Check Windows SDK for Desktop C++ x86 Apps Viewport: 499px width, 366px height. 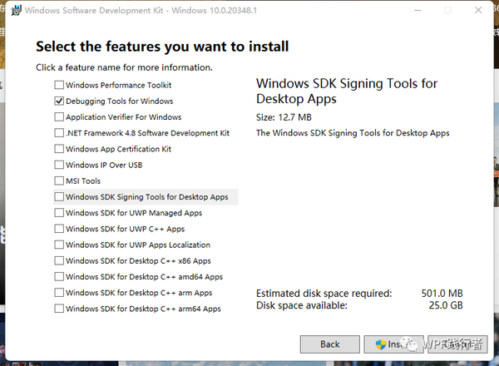59,260
